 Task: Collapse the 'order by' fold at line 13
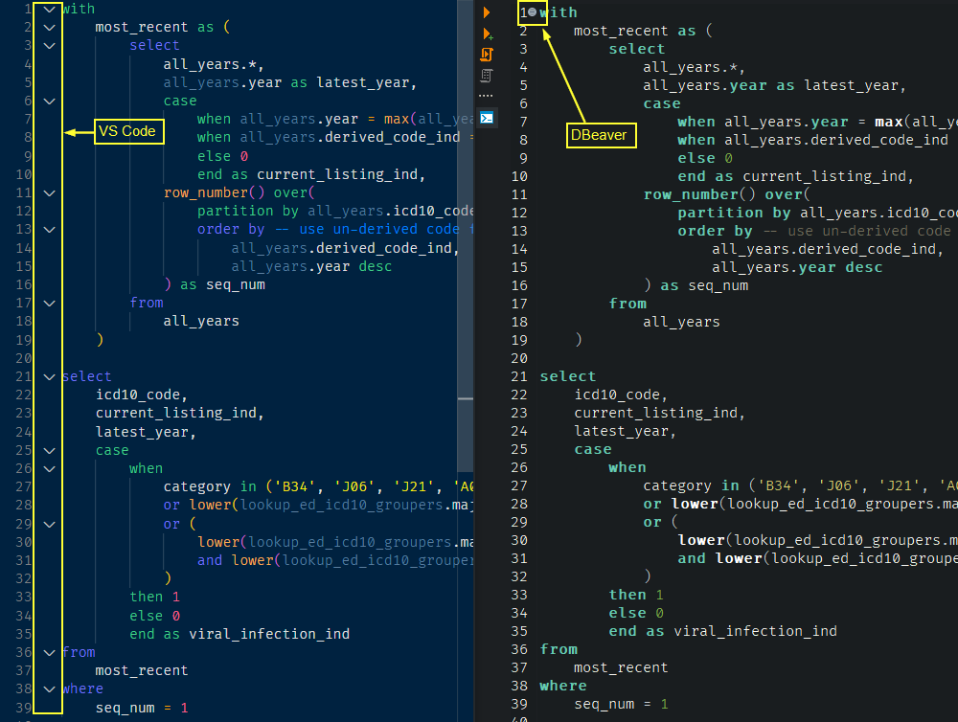tap(49, 229)
